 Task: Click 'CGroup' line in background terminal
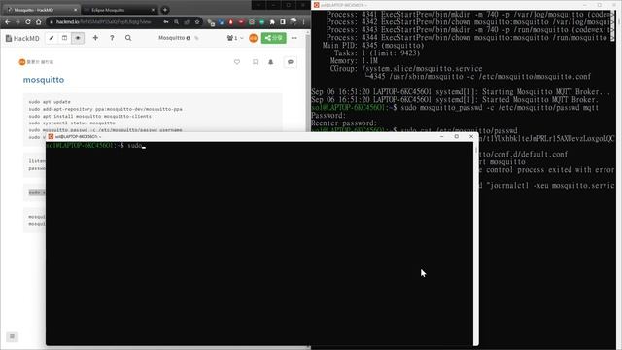pos(406,69)
